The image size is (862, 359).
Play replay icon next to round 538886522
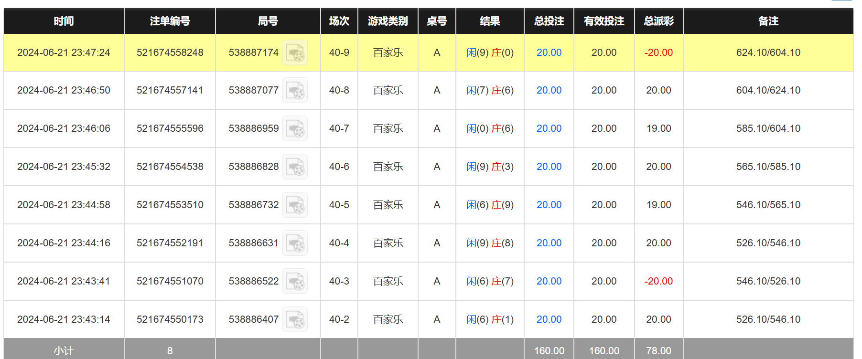[x=294, y=282]
